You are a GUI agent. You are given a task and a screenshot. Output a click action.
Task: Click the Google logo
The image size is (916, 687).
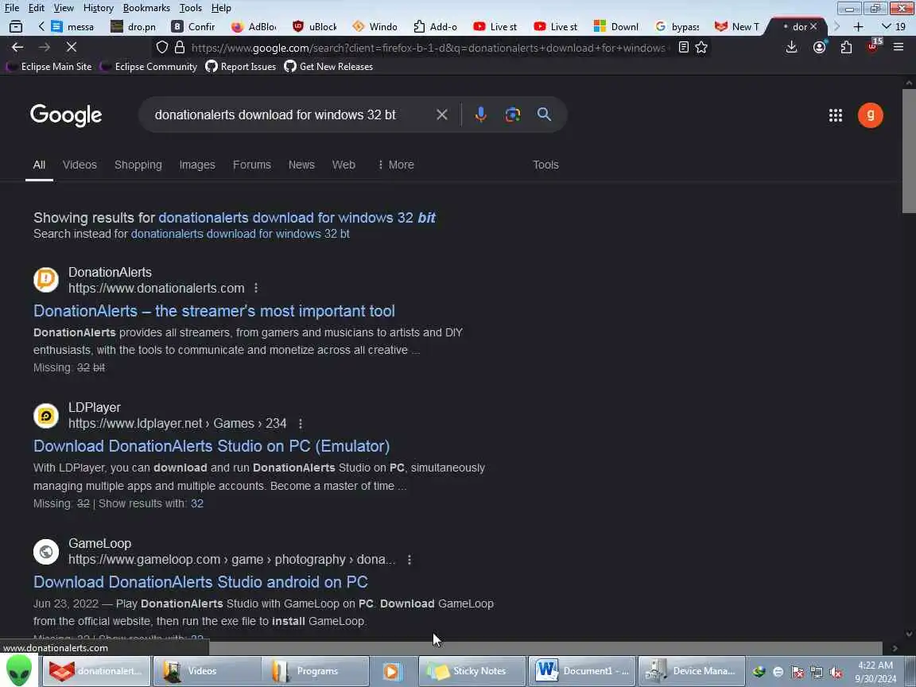[x=66, y=115]
